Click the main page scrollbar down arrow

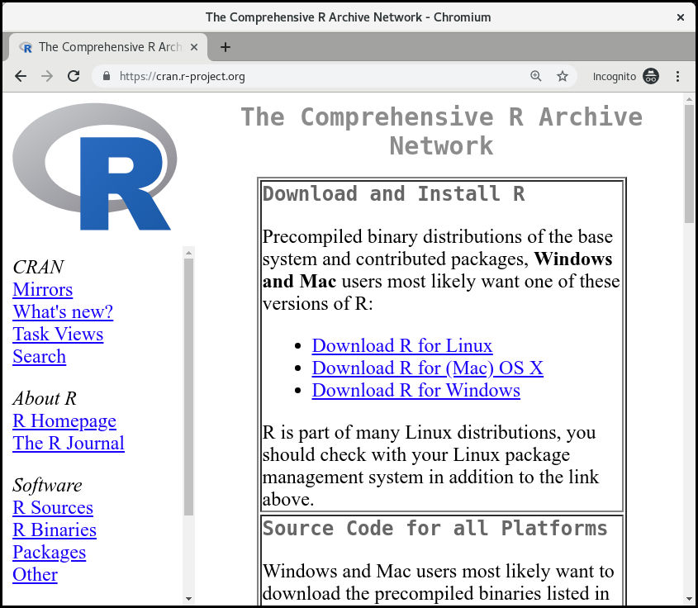pyautogui.click(x=689, y=599)
